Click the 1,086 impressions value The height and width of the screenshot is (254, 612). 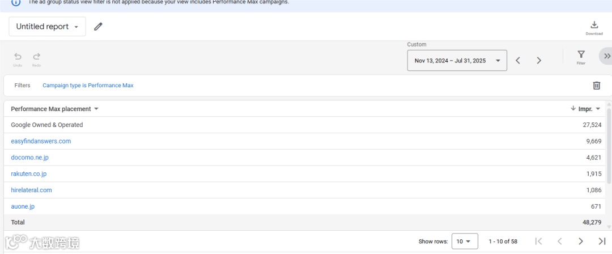coord(594,190)
